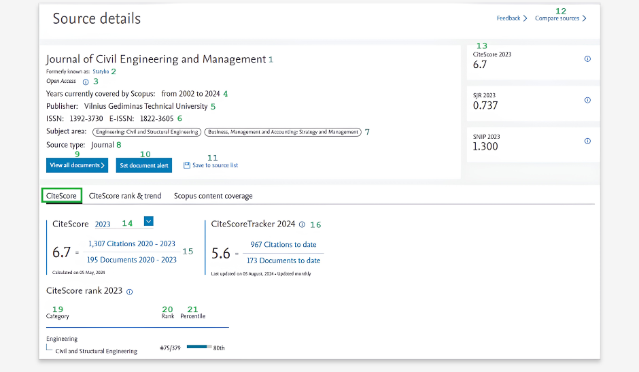Click the View all documents button
Viewport: 639px width, 372px height.
click(77, 165)
